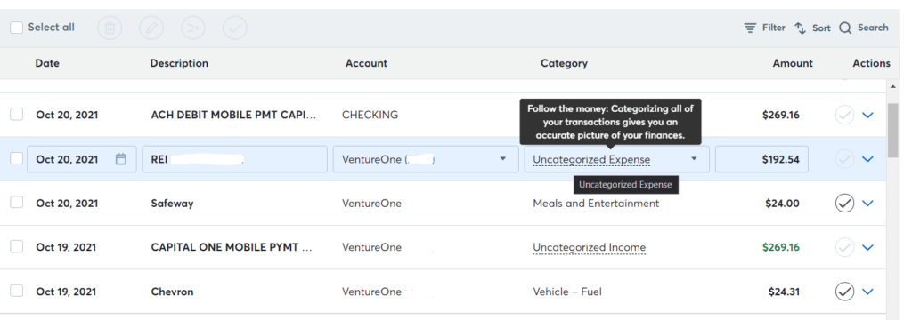
Task: Click the Search magnifier icon
Action: coord(845,28)
